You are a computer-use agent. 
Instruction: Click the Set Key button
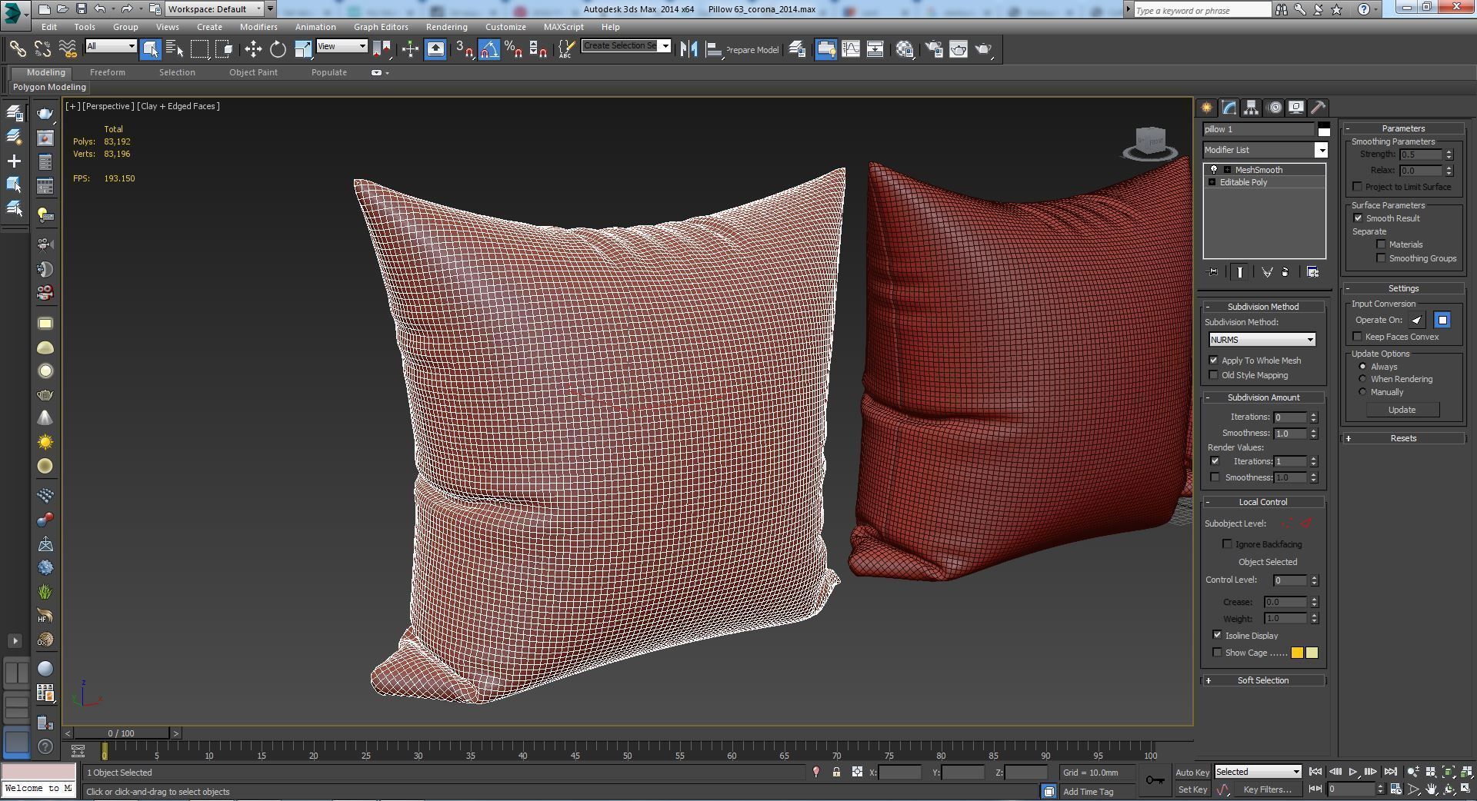click(x=1192, y=789)
